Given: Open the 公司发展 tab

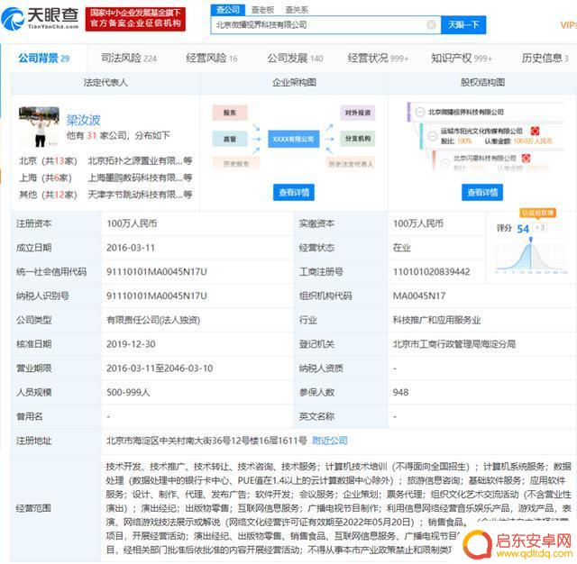Looking at the screenshot, I should [x=295, y=58].
